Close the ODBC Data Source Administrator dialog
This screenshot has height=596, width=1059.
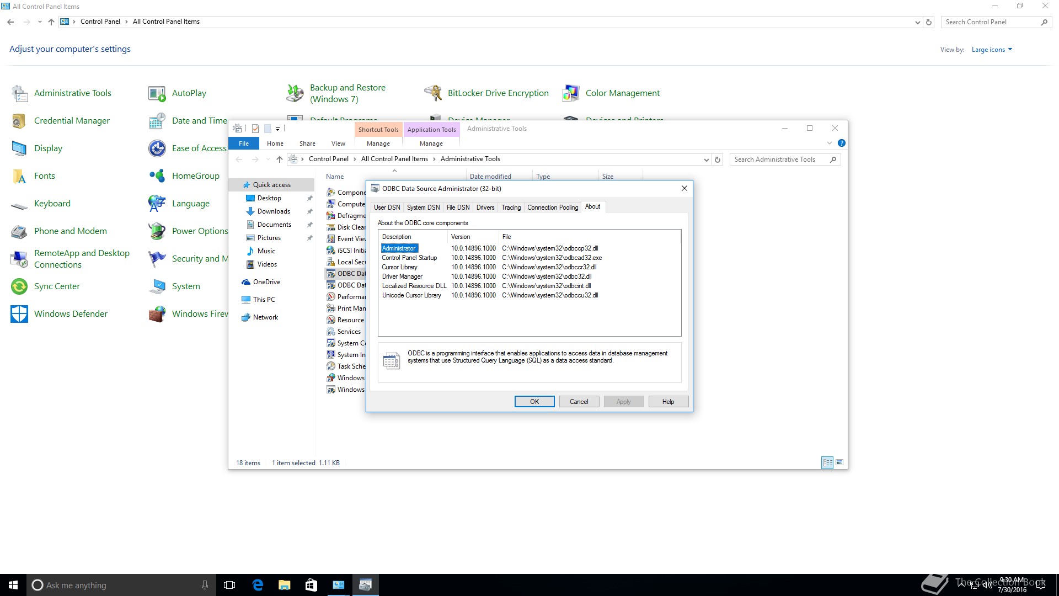point(684,189)
